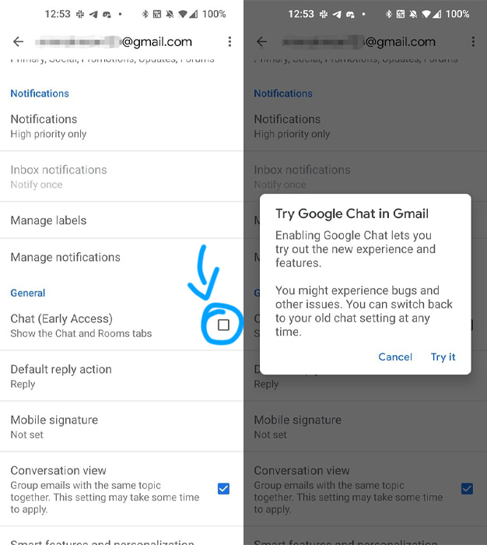Open Mobile signature Not set option
The image size is (487, 545).
pos(121,427)
